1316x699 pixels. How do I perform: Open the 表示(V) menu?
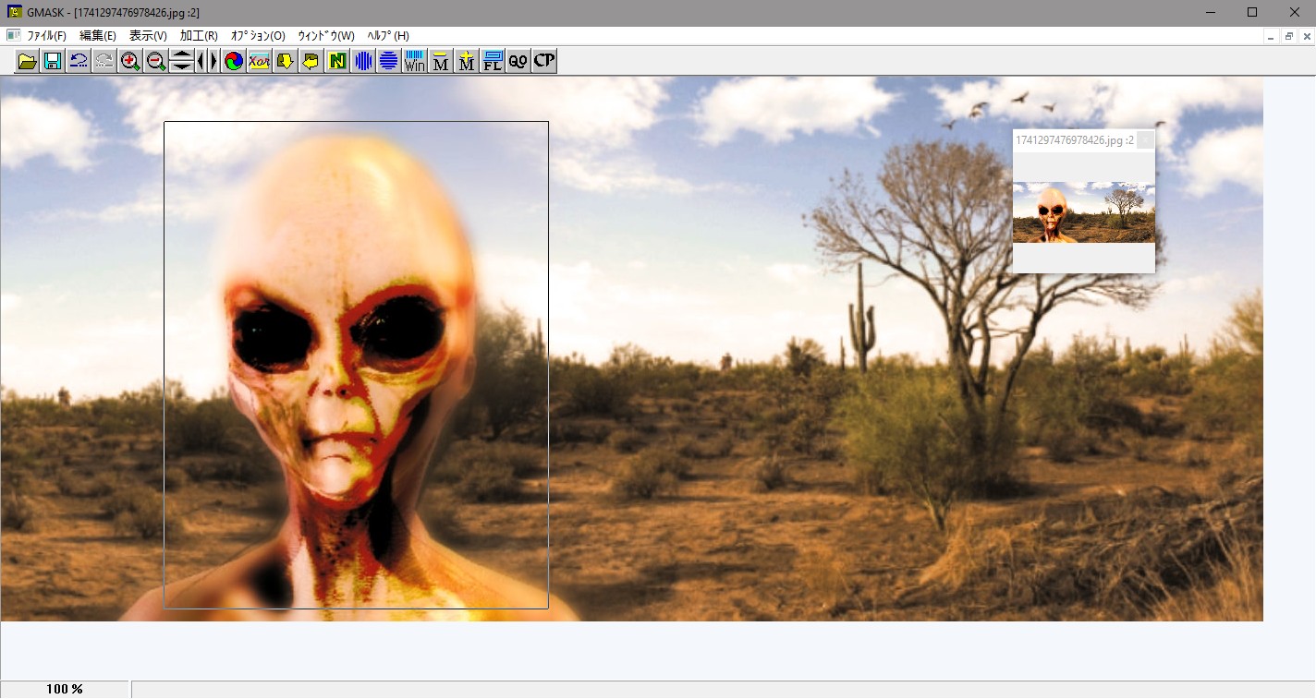(x=148, y=36)
